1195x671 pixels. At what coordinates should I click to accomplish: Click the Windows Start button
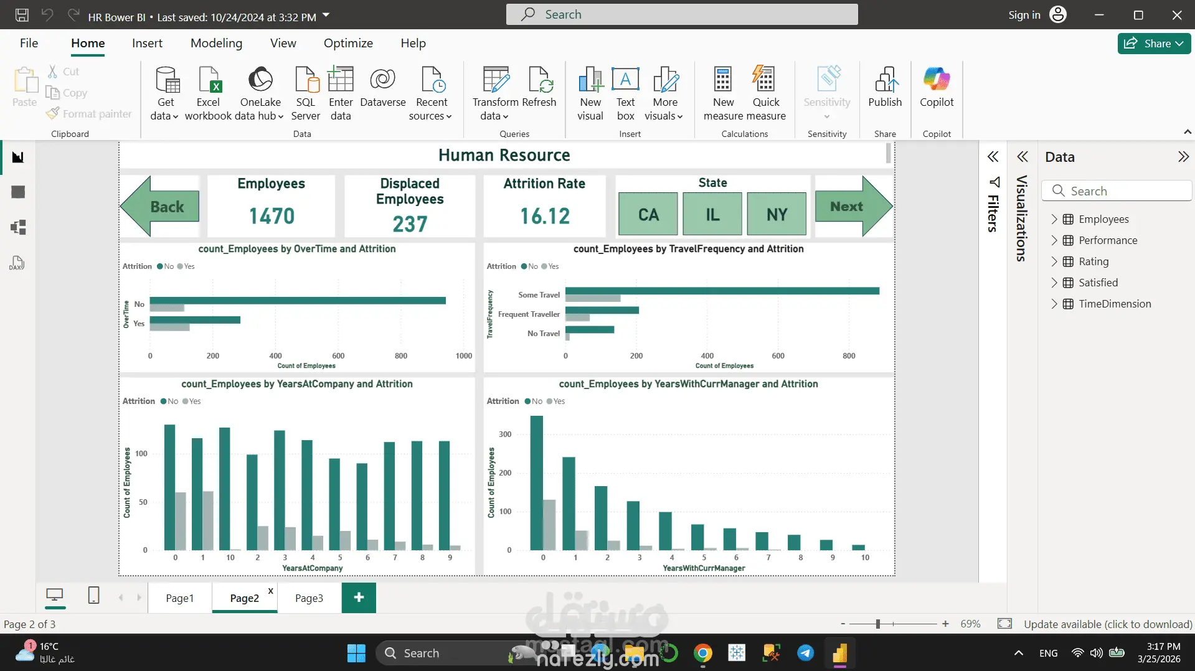pos(356,653)
